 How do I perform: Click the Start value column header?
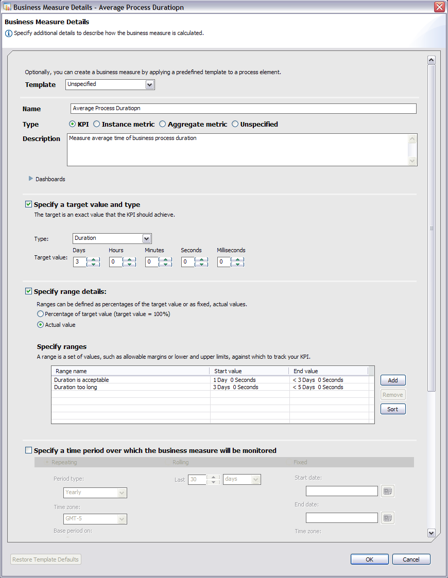point(249,371)
